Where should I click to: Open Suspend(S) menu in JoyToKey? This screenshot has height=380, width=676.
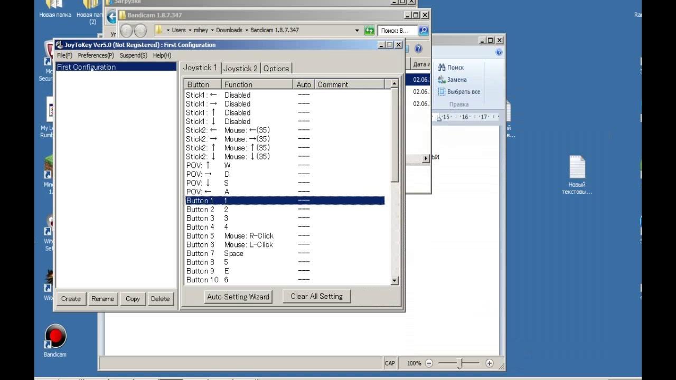pyautogui.click(x=134, y=55)
